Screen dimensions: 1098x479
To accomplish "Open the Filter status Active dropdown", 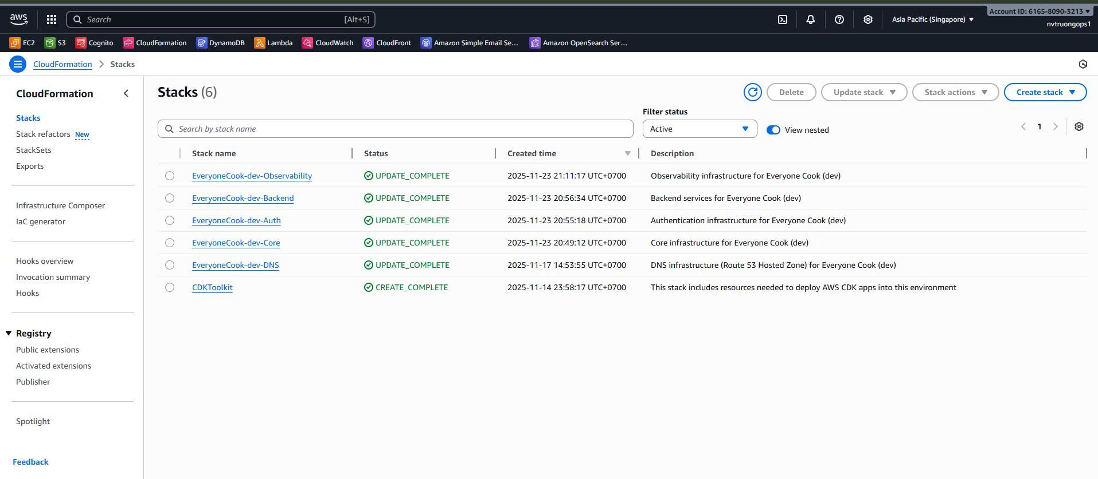I will 700,129.
